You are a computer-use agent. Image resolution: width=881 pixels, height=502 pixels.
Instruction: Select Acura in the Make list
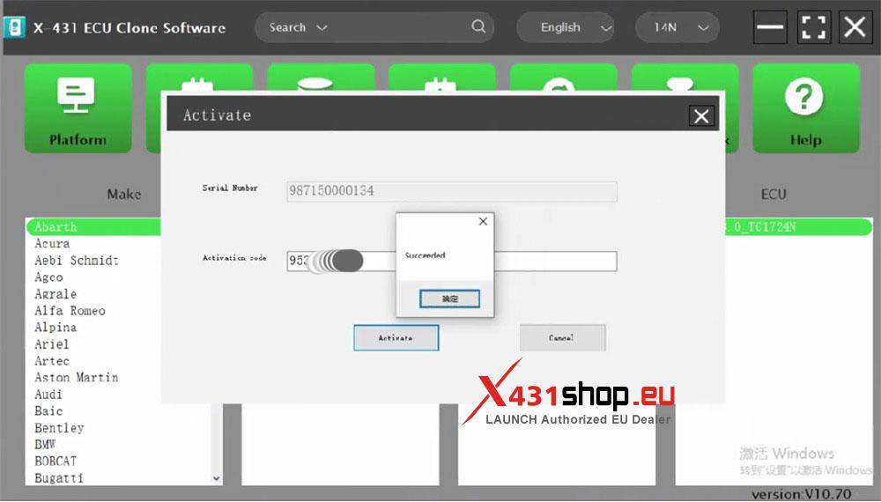coord(52,244)
